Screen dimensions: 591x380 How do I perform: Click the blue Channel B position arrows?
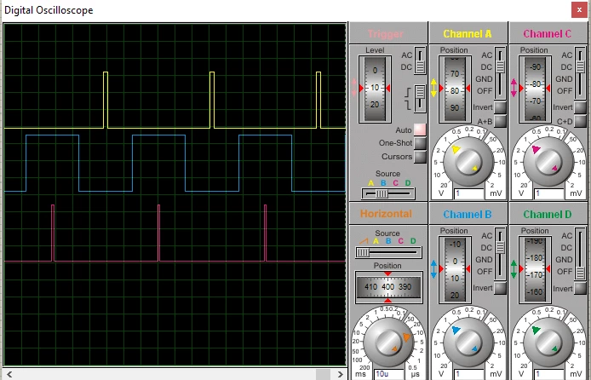point(433,269)
